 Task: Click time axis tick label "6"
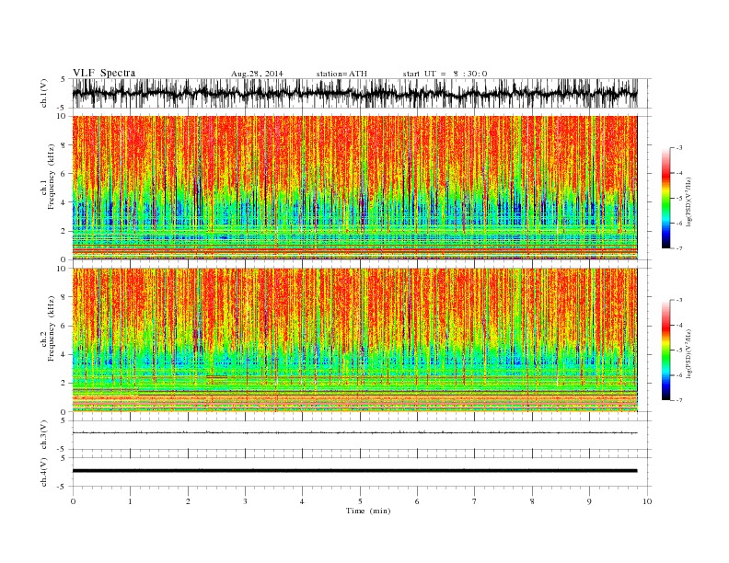point(417,501)
